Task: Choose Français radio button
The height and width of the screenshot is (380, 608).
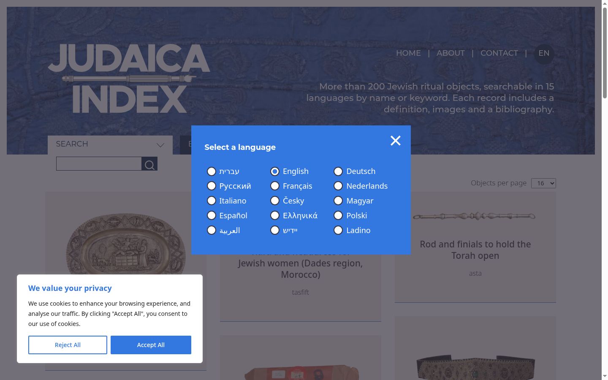Action: click(x=275, y=186)
